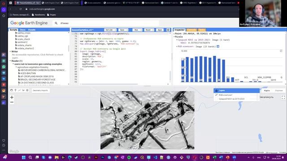
Task: Zoom in the map with plus button
Action: click(12, 97)
